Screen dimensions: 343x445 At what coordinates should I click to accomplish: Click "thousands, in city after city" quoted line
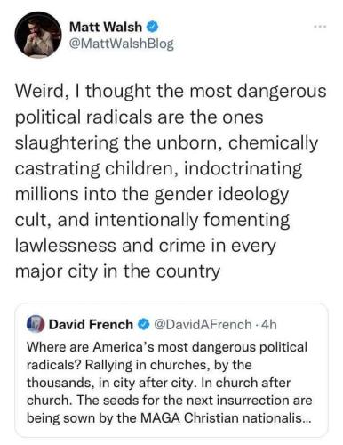[112, 383]
